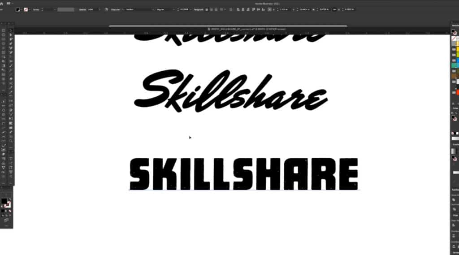459x255 pixels.
Task: Click the Width value field
Action: pyautogui.click(x=324, y=10)
